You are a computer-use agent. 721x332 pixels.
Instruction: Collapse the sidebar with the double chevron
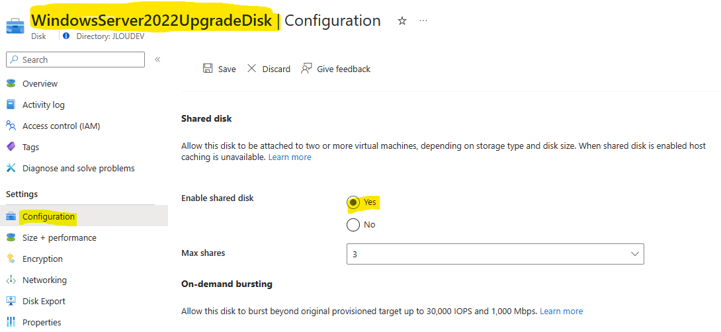[157, 60]
